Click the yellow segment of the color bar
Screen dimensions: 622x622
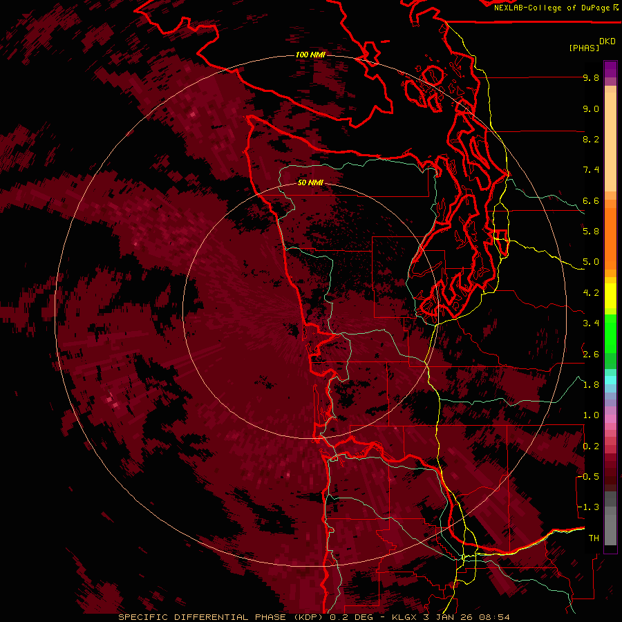click(x=610, y=296)
